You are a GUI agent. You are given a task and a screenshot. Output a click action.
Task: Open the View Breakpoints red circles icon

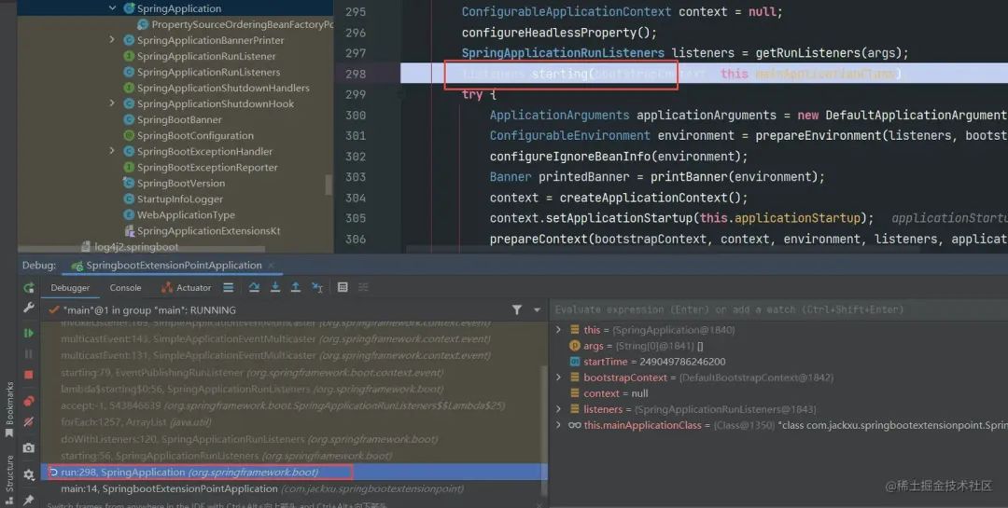[x=29, y=402]
